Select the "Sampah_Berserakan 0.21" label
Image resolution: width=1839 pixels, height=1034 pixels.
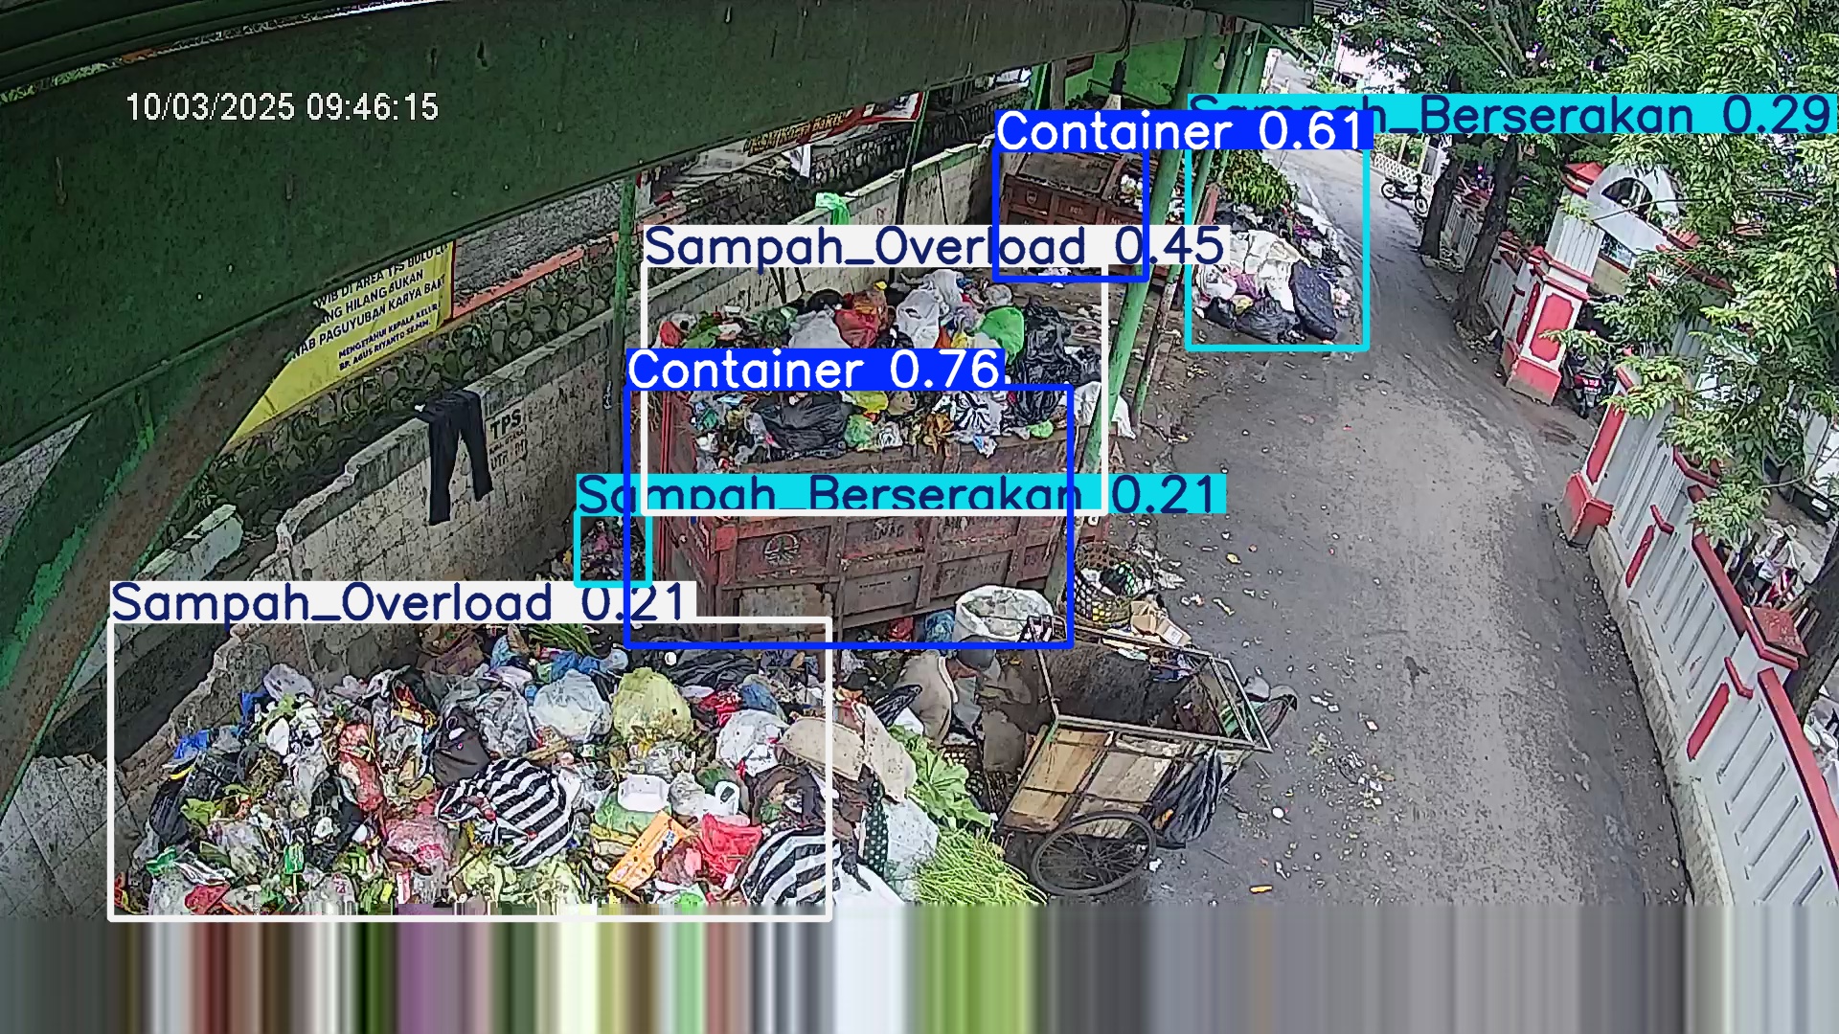pyautogui.click(x=900, y=495)
